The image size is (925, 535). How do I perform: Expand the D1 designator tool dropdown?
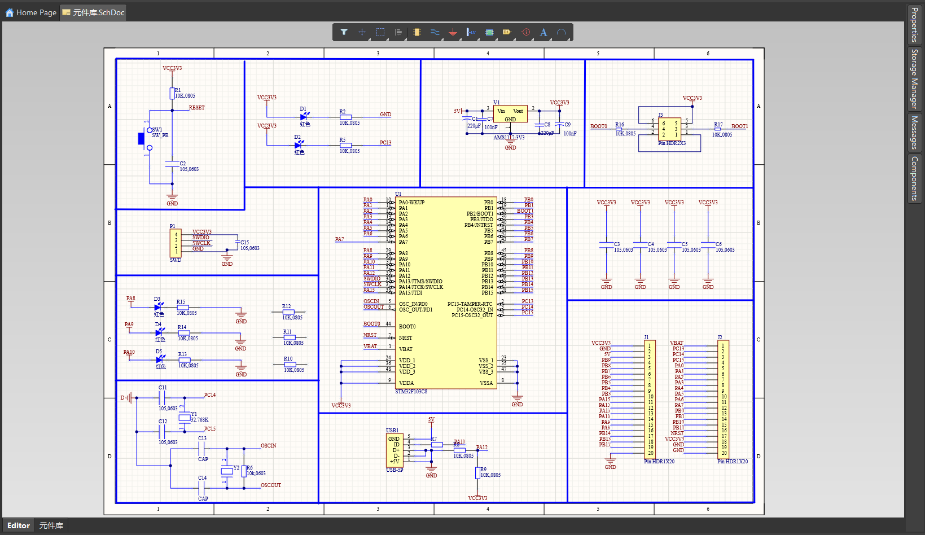click(514, 39)
